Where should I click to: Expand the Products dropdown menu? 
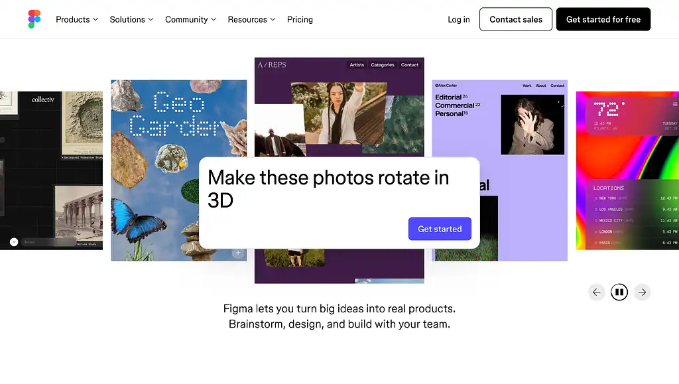click(x=77, y=19)
